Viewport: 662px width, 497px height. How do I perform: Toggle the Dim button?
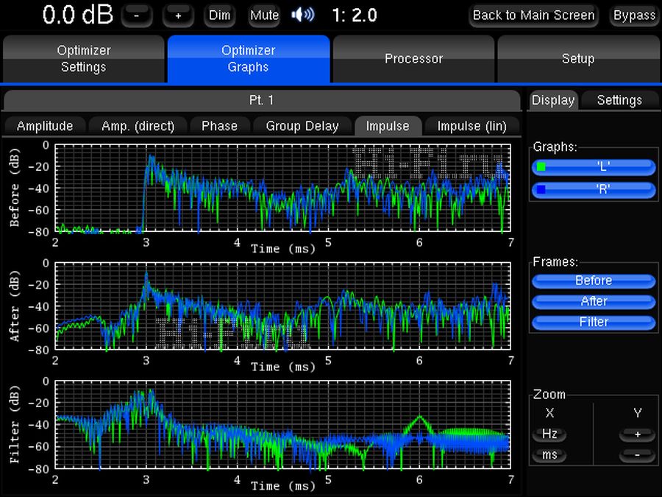(219, 15)
